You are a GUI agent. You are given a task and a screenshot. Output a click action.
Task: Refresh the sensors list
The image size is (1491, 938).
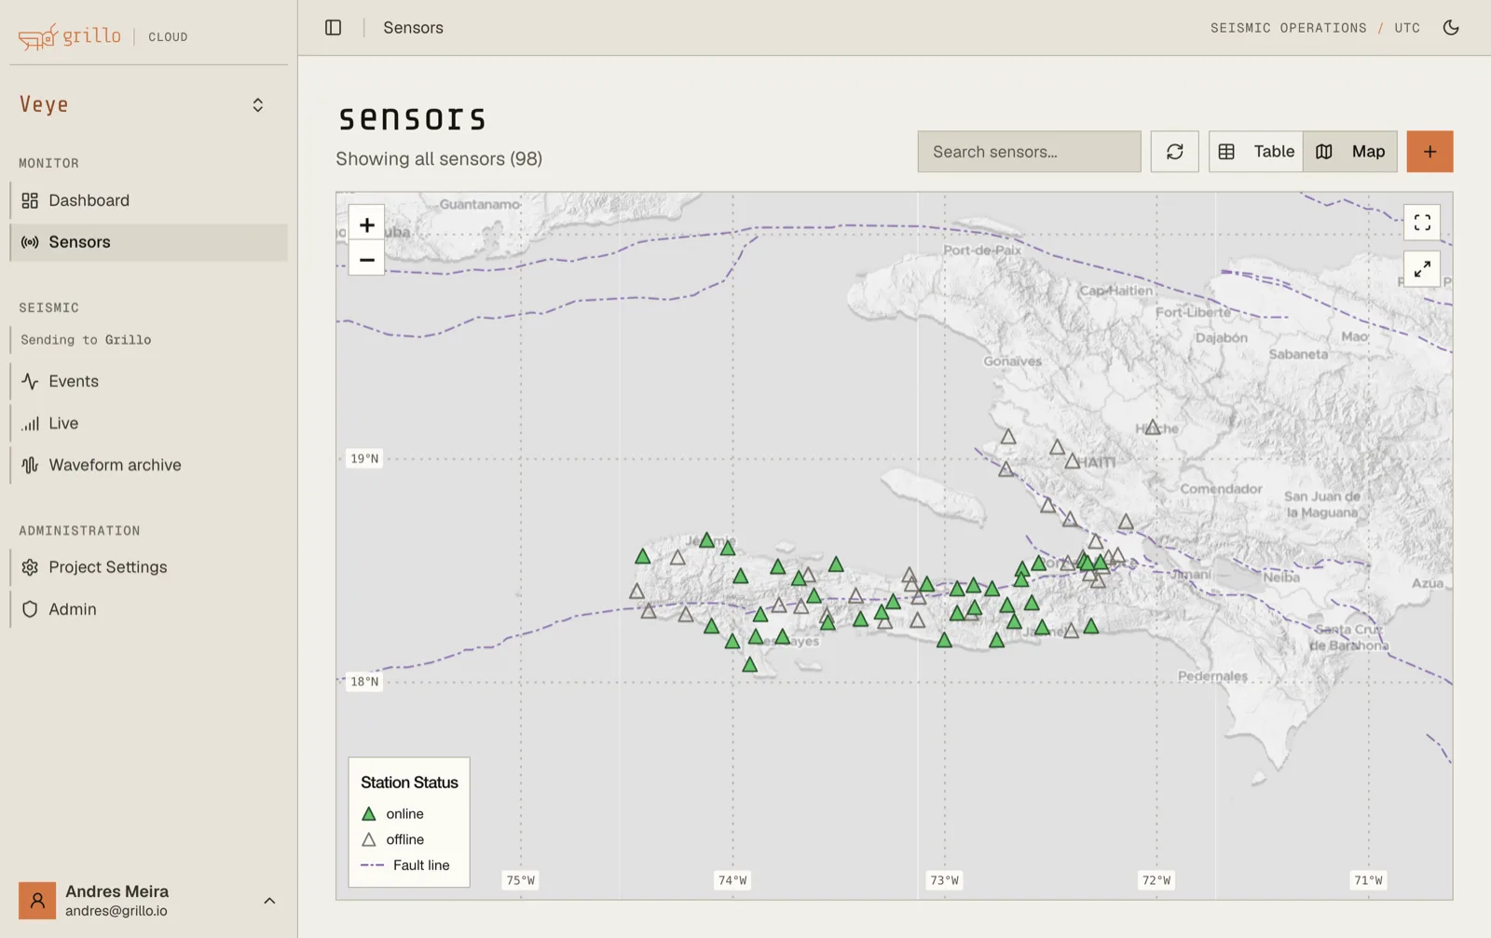1174,152
